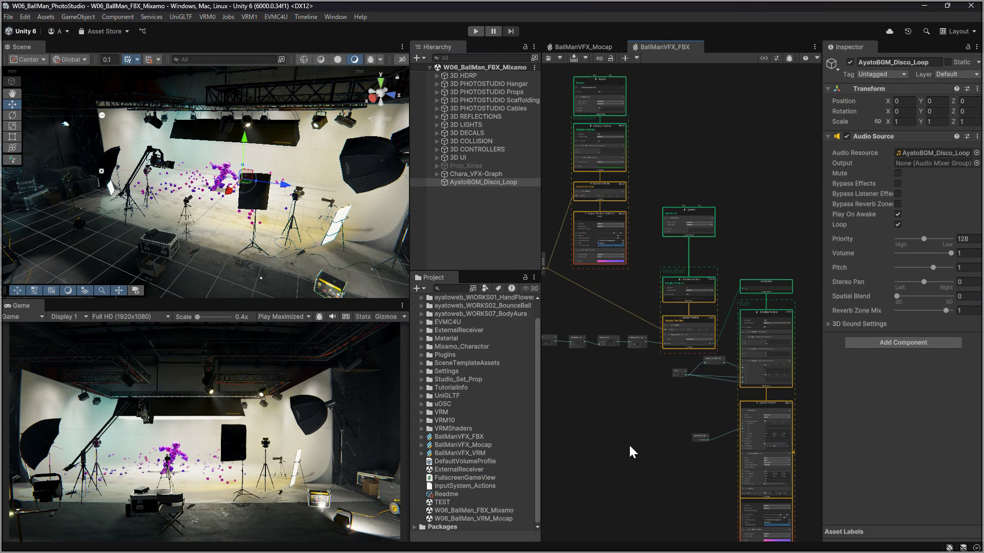Open the Tag Untagged dropdown
This screenshot has height=553, width=984.
tap(881, 74)
